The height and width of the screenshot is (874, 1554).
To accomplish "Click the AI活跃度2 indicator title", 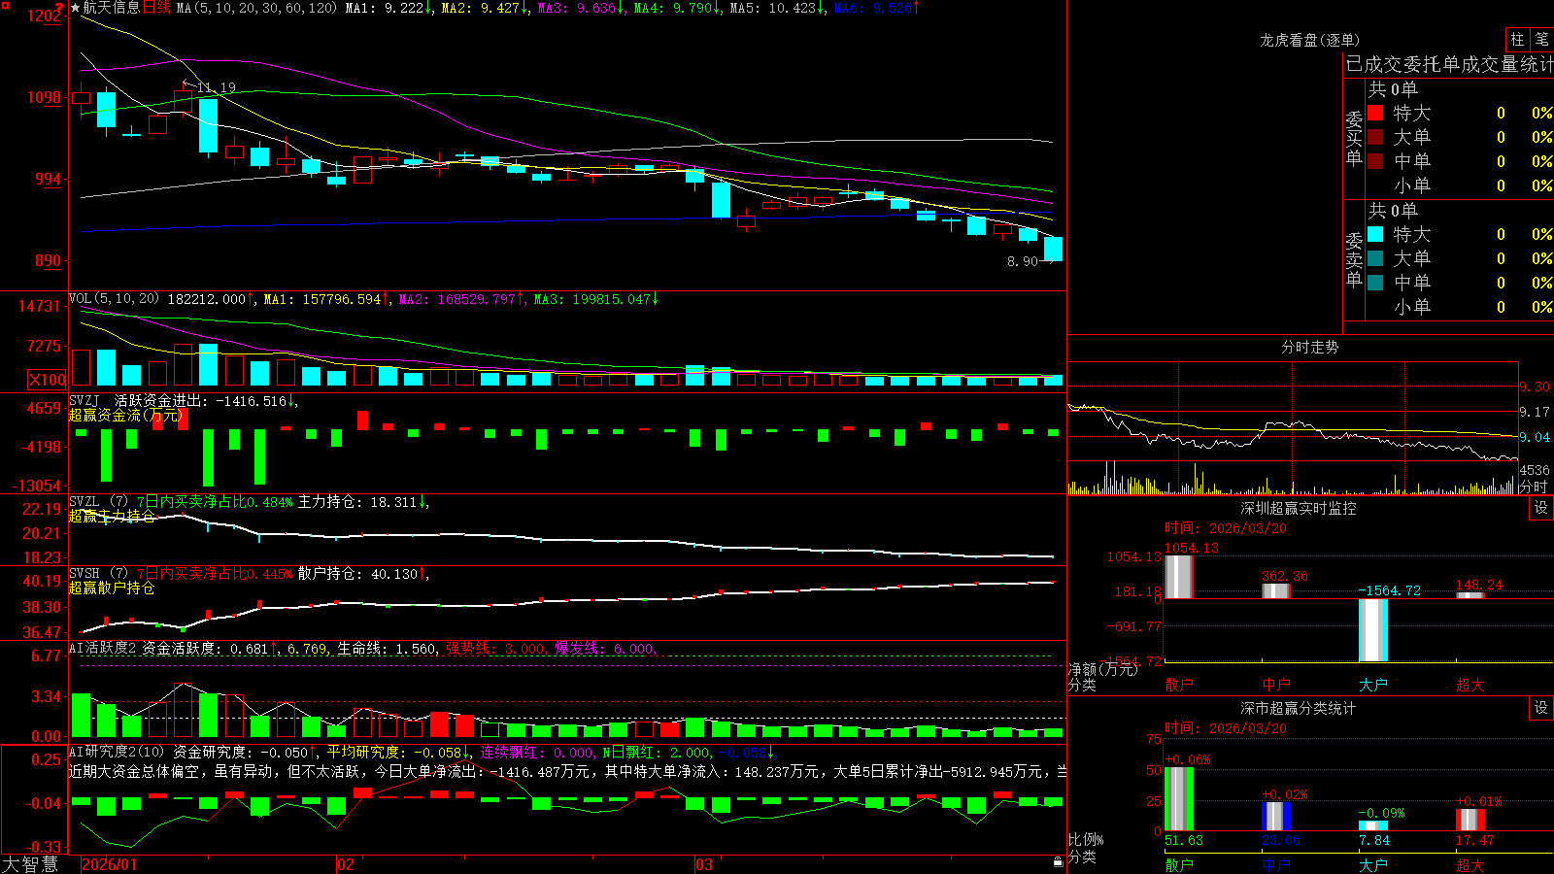I will point(102,648).
